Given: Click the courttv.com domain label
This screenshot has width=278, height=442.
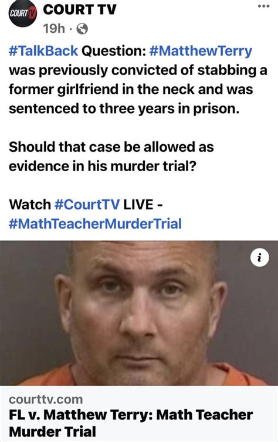Looking at the screenshot, I should point(46,399).
